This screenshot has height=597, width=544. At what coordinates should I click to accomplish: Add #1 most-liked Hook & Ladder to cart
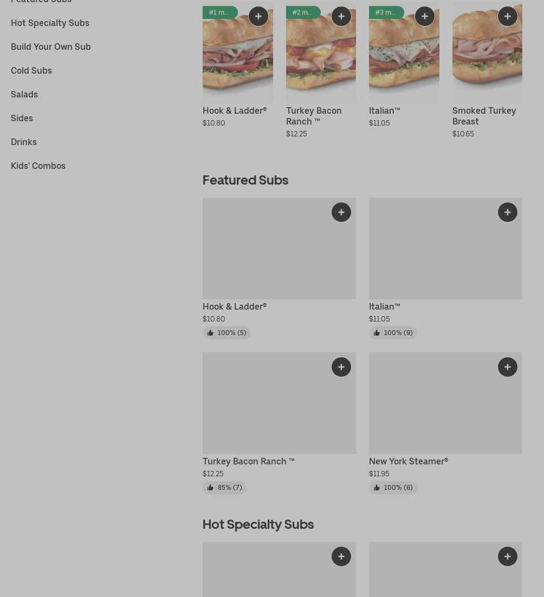coord(258,16)
